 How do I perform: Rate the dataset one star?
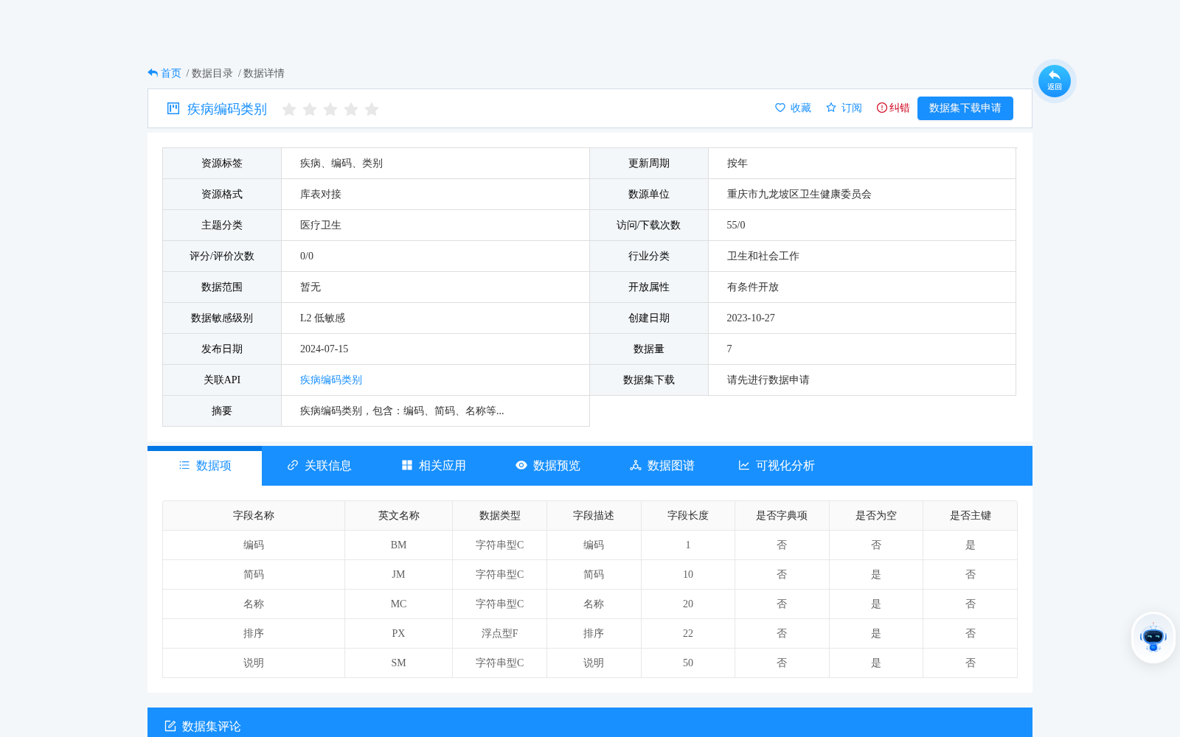pyautogui.click(x=289, y=109)
